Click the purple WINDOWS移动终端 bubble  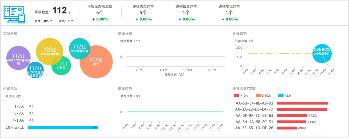pyautogui.click(x=18, y=58)
